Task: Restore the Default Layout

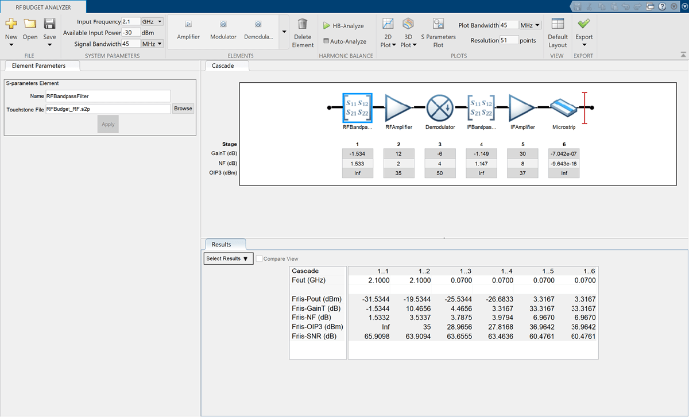Action: click(557, 24)
